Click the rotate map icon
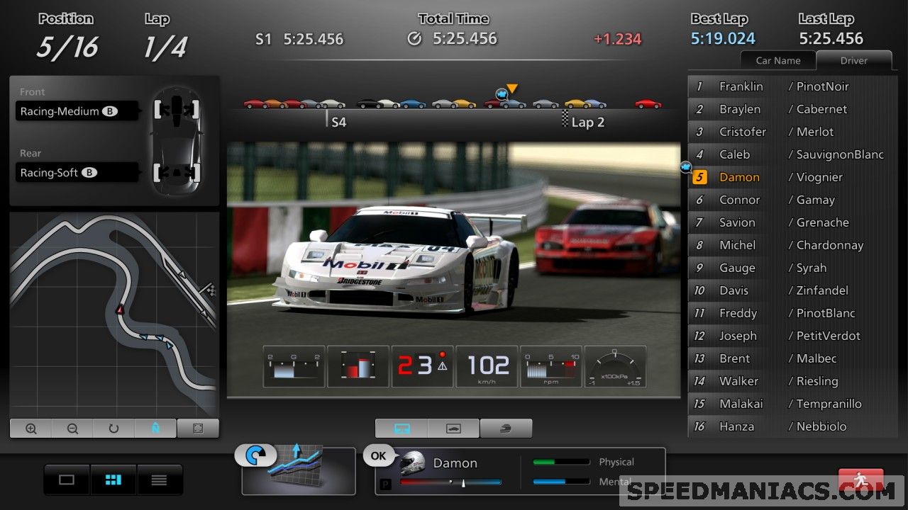Screen dimensions: 908x510 [113, 428]
